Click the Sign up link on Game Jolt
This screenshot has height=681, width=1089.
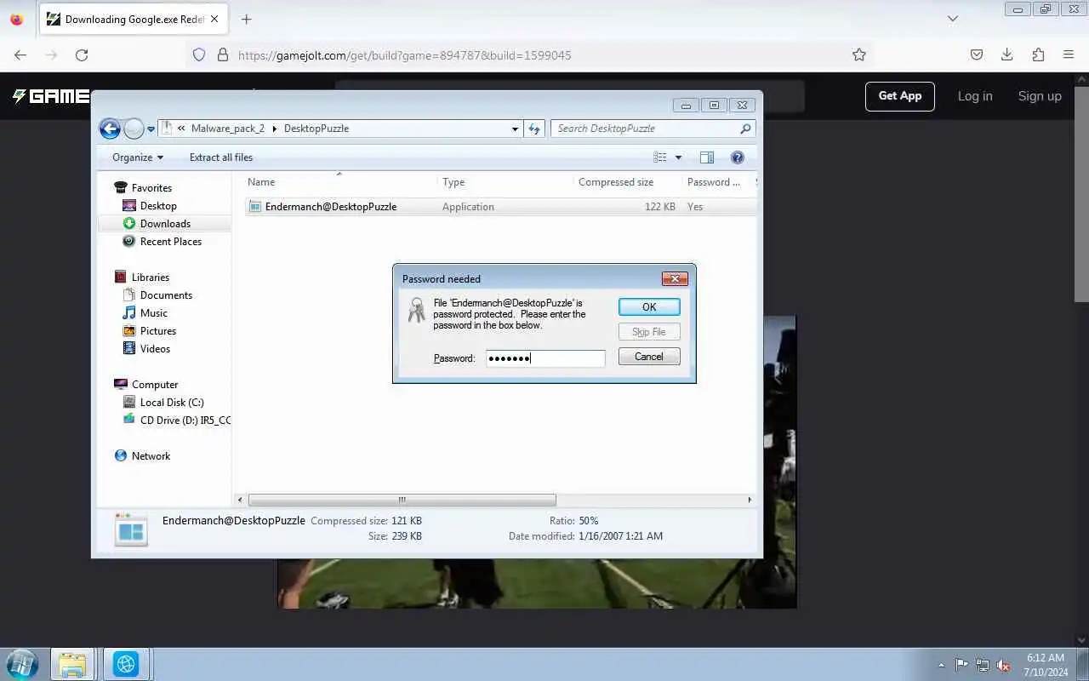[x=1040, y=96]
